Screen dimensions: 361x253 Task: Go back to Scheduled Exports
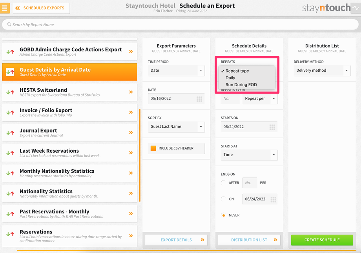coord(41,8)
